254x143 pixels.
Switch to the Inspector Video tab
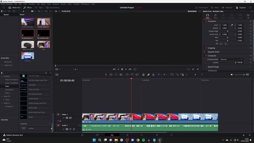208,16
